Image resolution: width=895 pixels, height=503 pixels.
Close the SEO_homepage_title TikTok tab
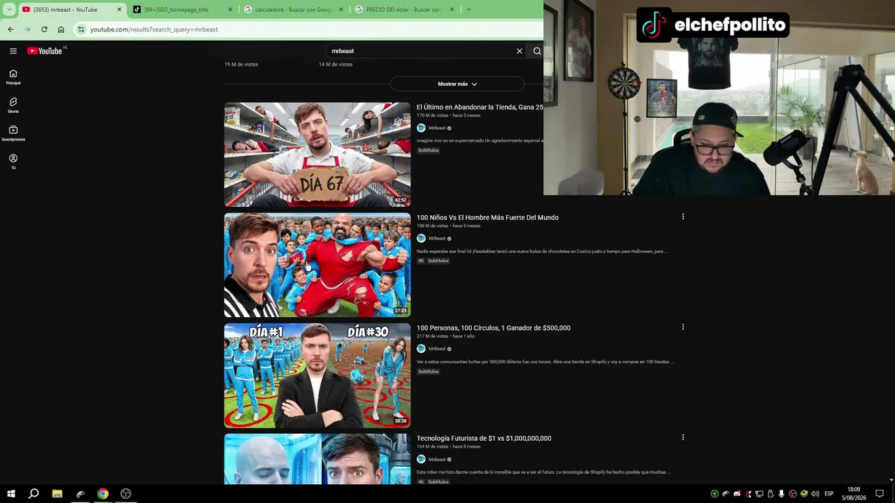(x=230, y=10)
